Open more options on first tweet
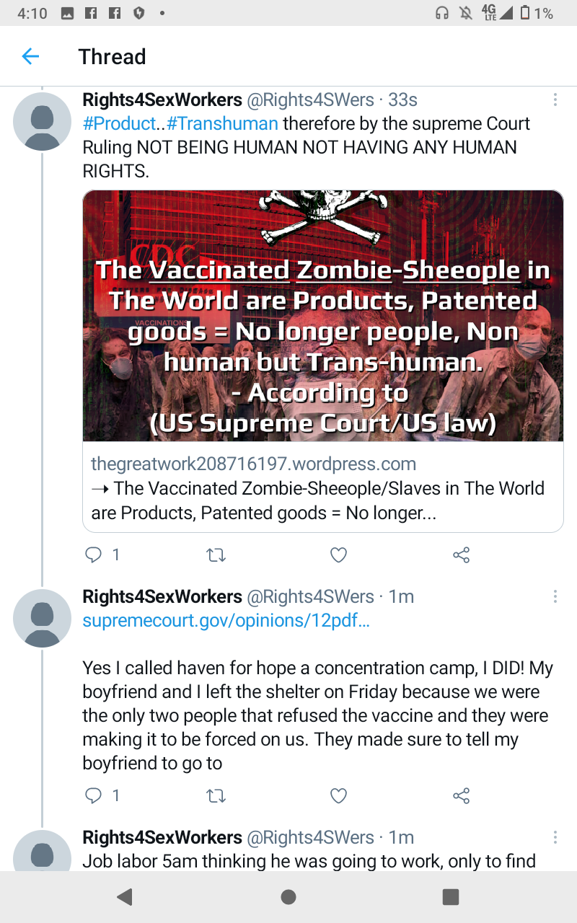Image resolution: width=577 pixels, height=923 pixels. click(x=555, y=100)
